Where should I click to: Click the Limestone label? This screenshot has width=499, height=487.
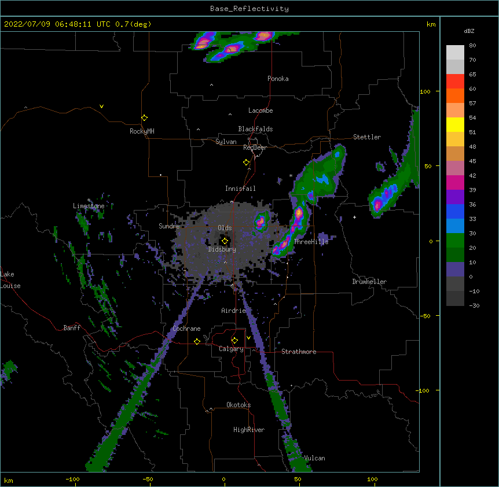[x=89, y=206]
